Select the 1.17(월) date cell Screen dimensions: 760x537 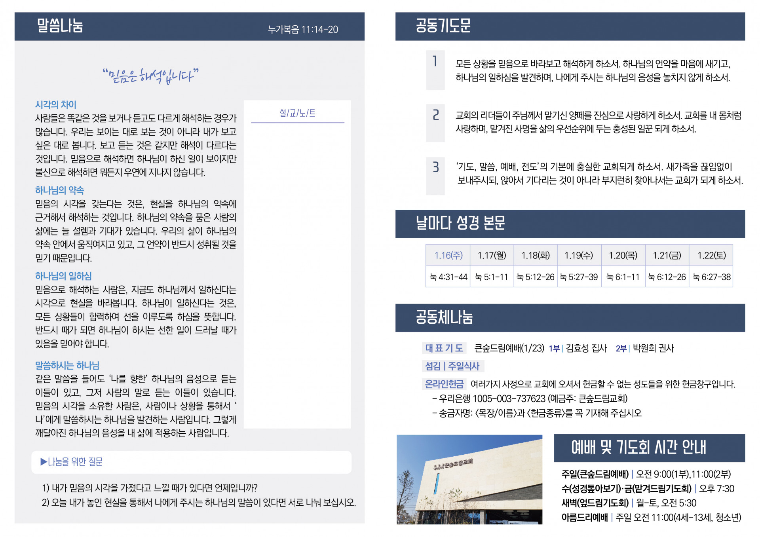pyautogui.click(x=492, y=255)
